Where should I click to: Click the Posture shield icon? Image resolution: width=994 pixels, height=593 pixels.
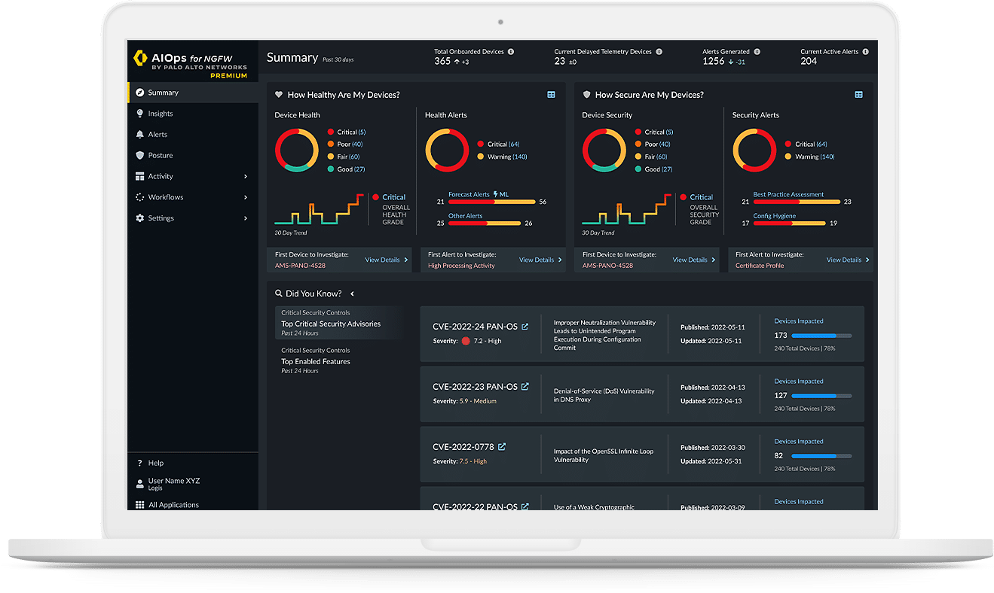click(139, 156)
